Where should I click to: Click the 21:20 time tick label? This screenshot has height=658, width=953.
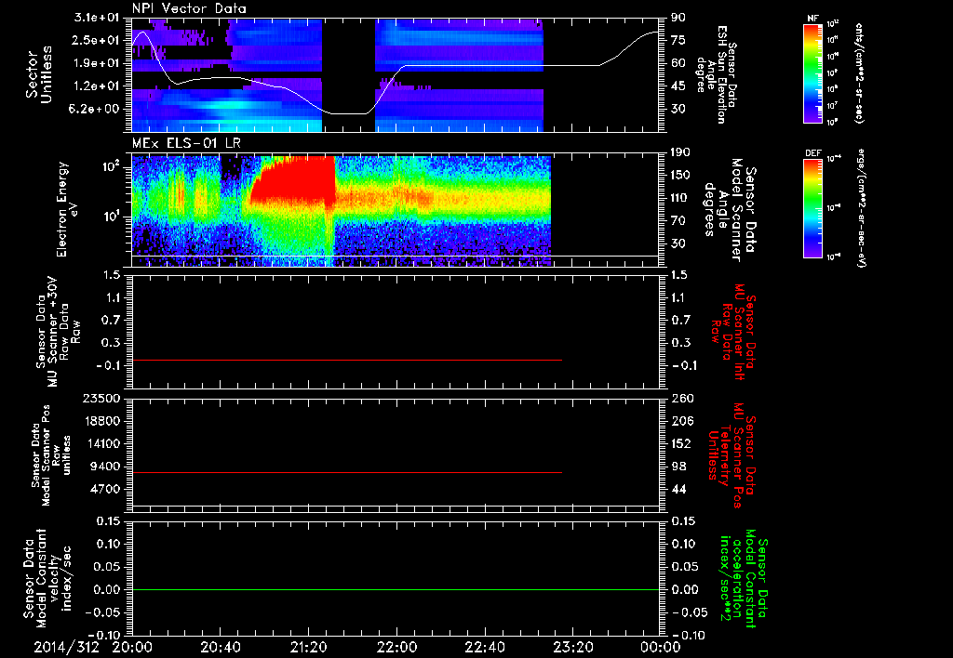point(309,647)
